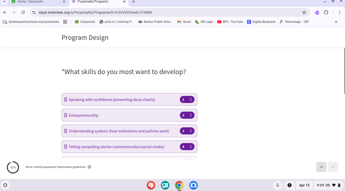Show more bookmarks with the double chevron
Screen dimensions: 345x191
[336, 22]
